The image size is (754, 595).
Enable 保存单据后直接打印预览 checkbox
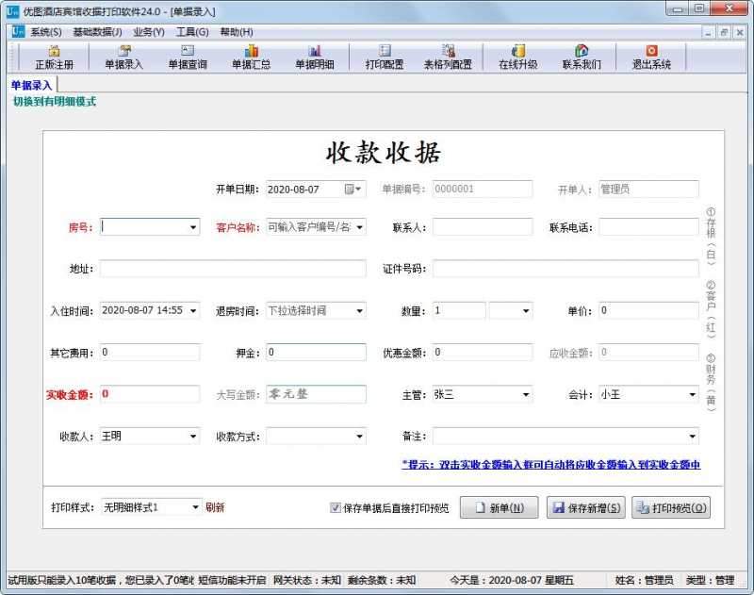tap(336, 508)
